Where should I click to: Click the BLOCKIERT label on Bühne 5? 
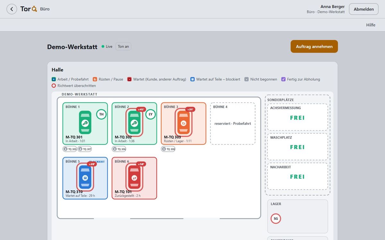pyautogui.click(x=97, y=162)
